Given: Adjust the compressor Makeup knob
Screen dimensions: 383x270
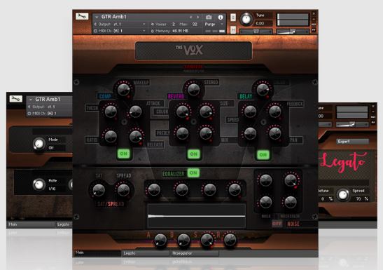Looking at the screenshot, I should (123, 90).
